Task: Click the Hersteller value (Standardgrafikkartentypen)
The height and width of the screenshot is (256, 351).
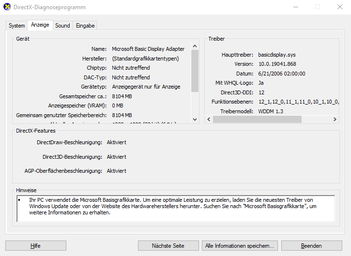Action: coord(146,59)
